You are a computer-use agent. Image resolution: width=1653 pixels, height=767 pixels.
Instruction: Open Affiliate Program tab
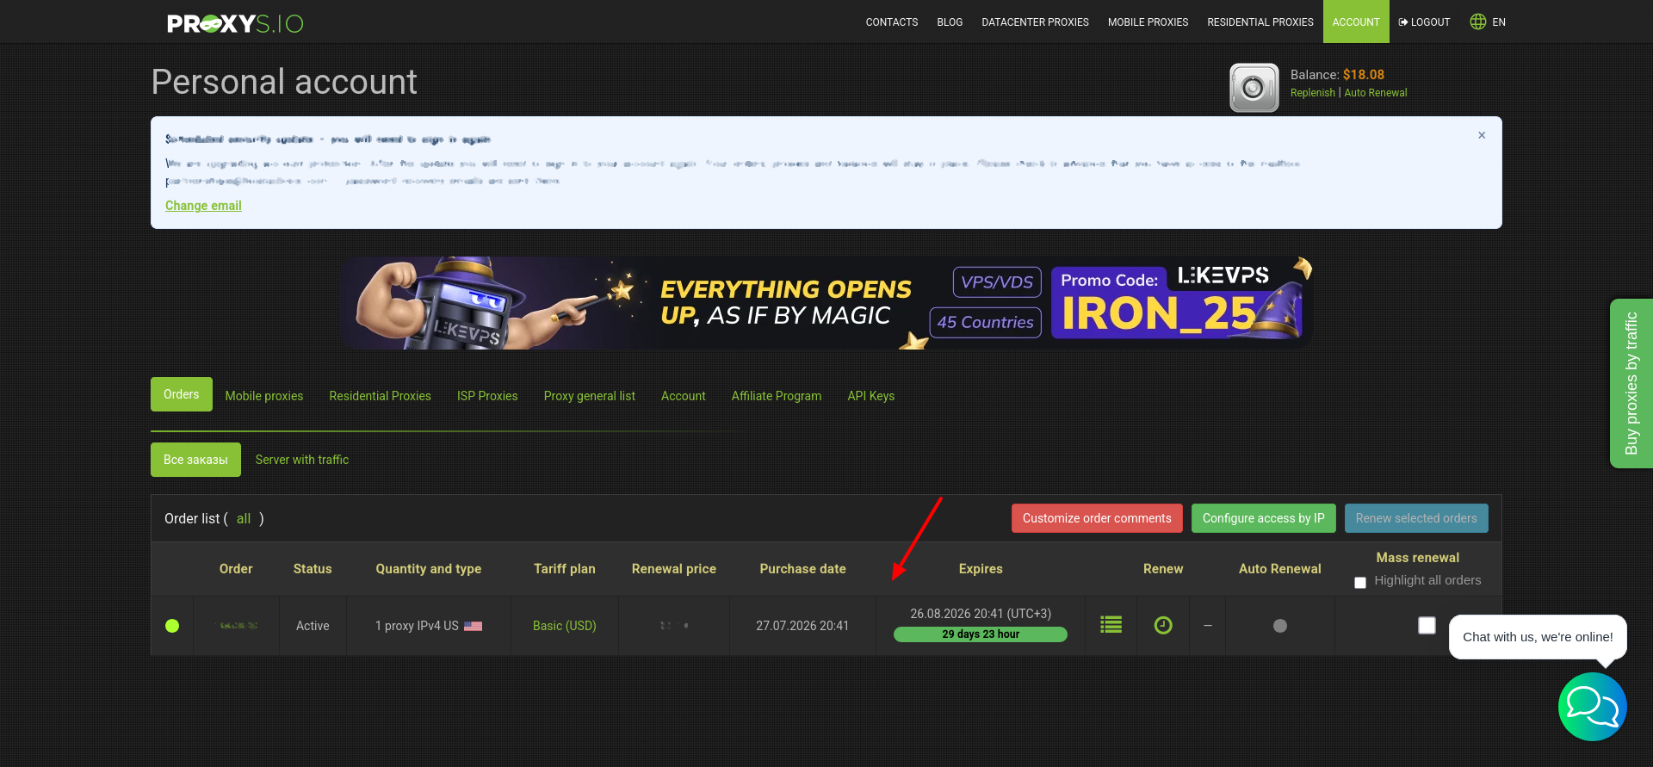tap(777, 396)
